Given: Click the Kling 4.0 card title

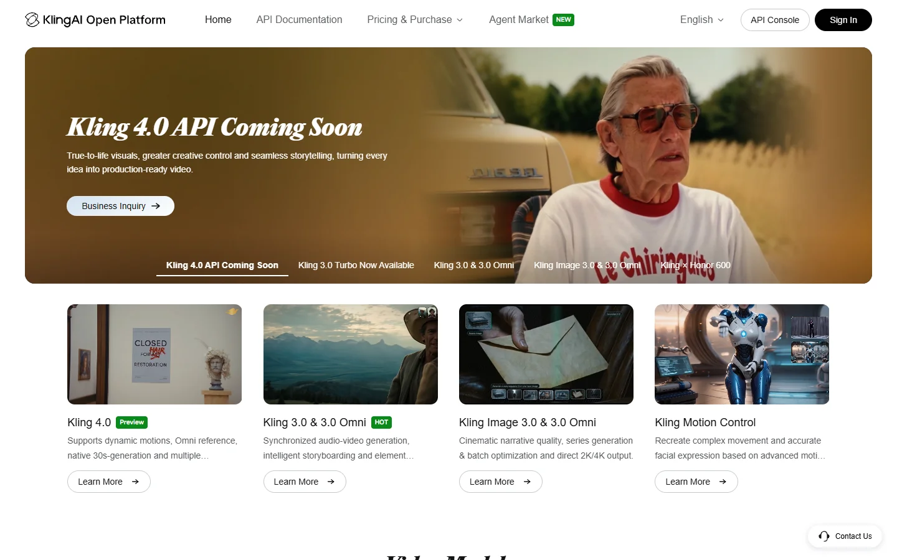Looking at the screenshot, I should point(89,422).
